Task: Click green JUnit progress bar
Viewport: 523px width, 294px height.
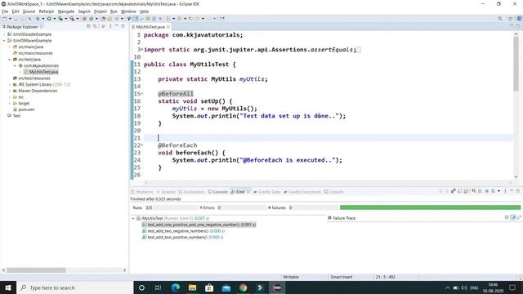Action: pyautogui.click(x=430, y=207)
